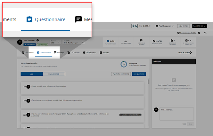Open the Tax Payments tab
The image size is (213, 136).
point(89,53)
